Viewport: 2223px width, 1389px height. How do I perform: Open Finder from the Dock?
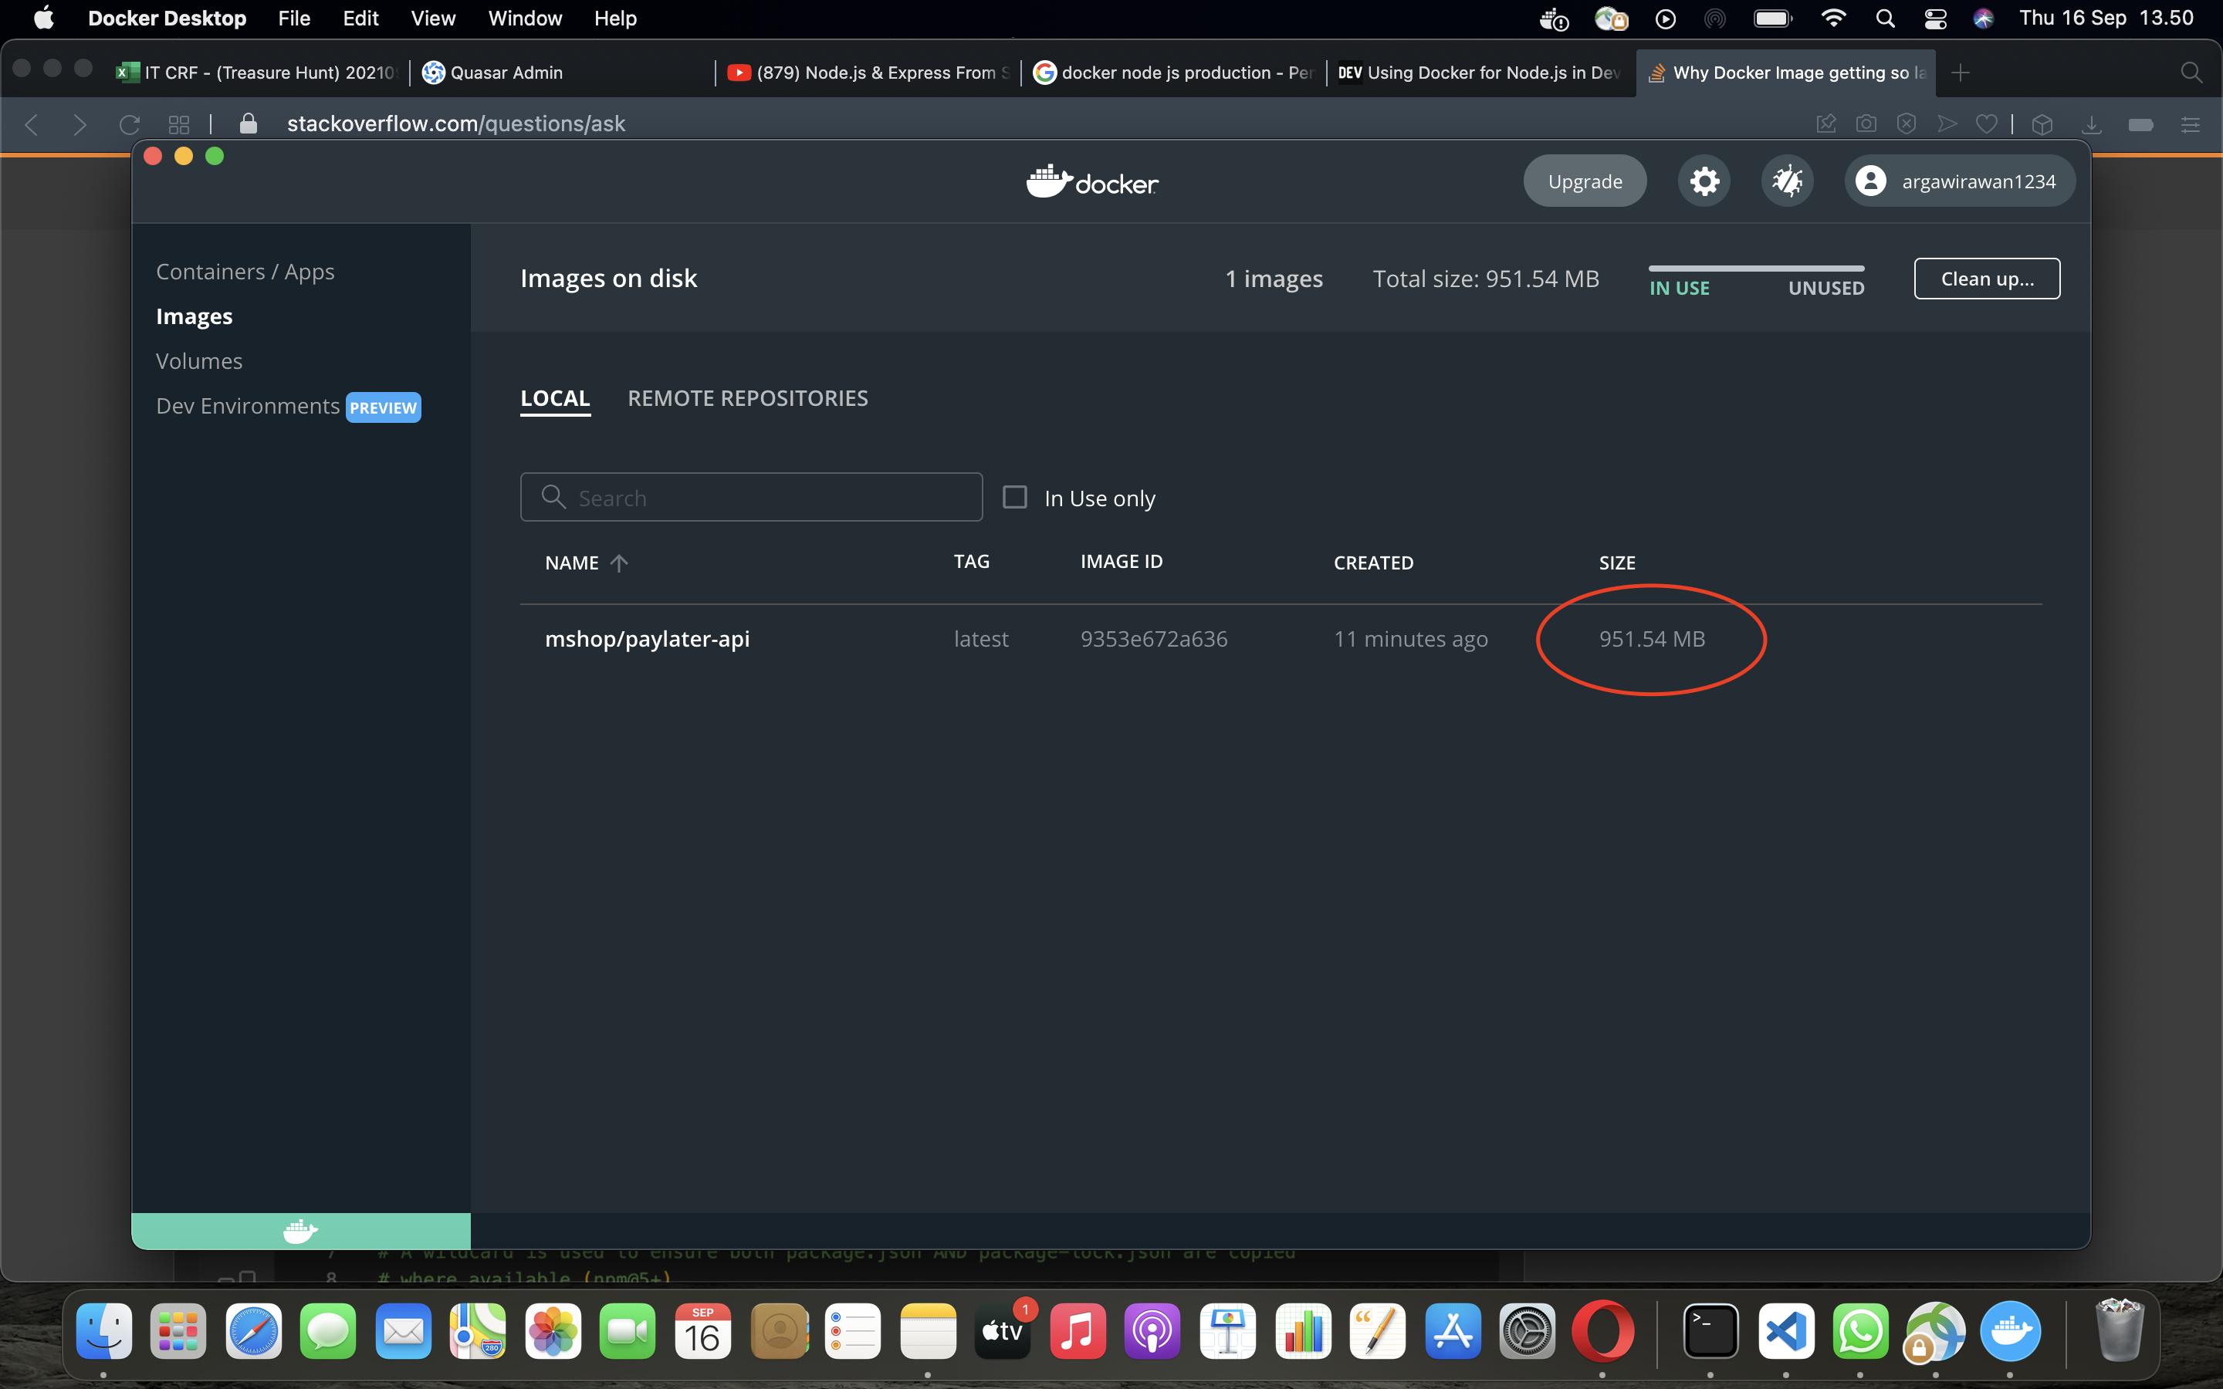tap(103, 1331)
